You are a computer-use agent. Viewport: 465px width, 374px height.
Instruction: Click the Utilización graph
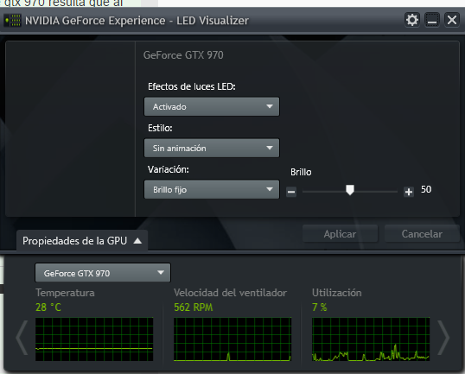(x=371, y=339)
